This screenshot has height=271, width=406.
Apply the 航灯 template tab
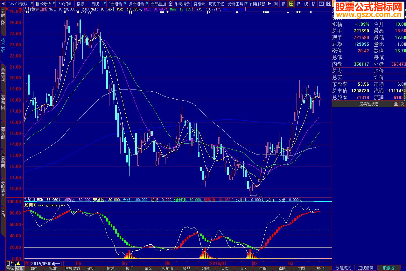pos(91,268)
